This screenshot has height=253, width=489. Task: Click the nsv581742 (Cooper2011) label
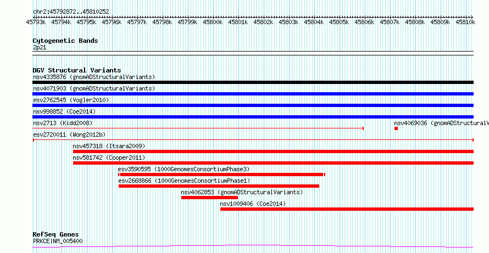[109, 158]
